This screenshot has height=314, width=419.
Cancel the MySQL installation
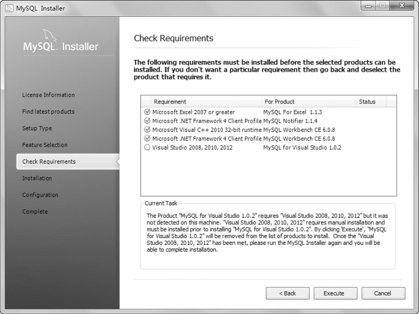click(383, 293)
